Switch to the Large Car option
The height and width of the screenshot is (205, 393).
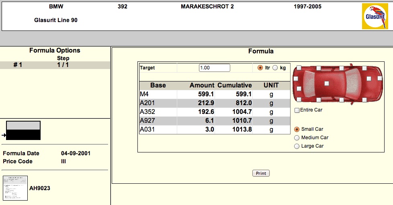click(297, 146)
